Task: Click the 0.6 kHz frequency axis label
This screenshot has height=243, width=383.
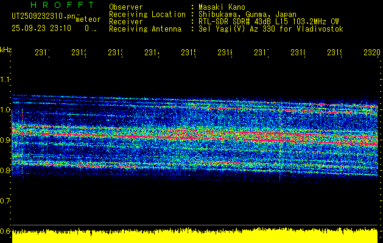Action: tap(5, 231)
